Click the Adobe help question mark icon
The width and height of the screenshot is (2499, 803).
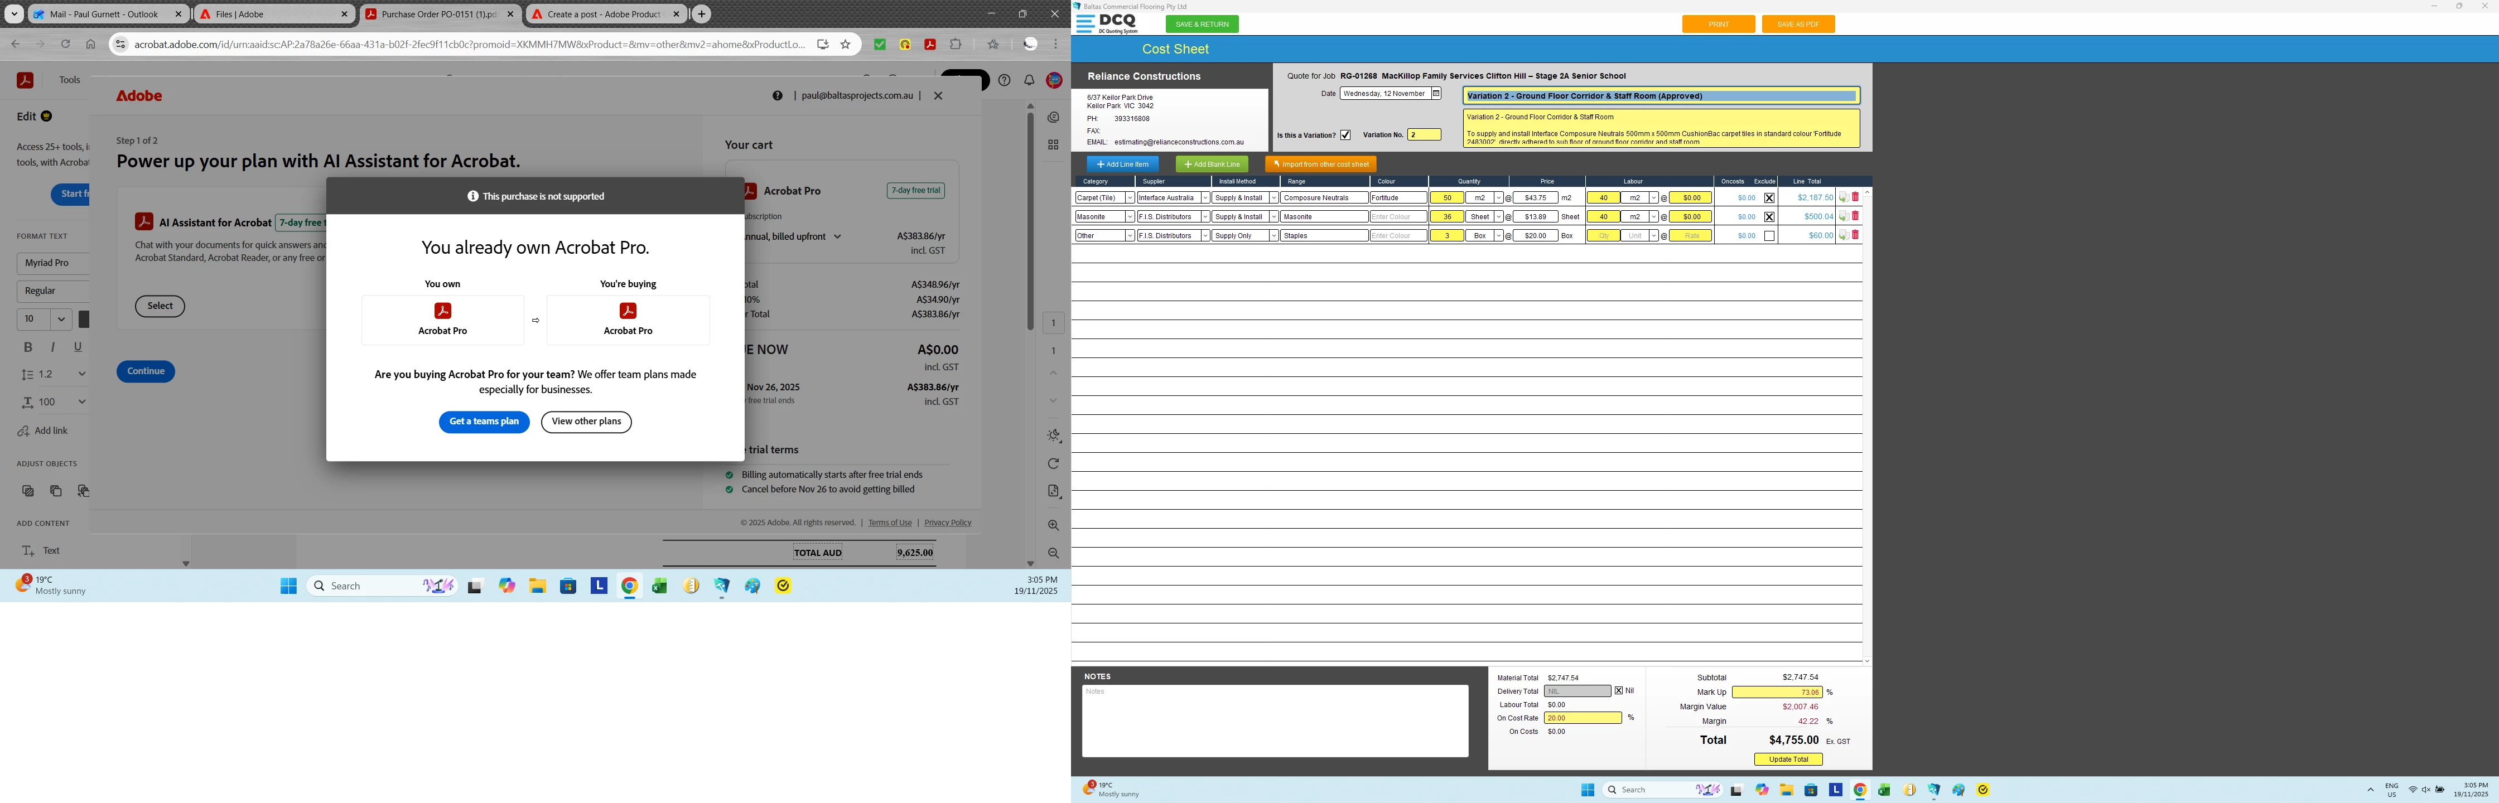tap(777, 96)
